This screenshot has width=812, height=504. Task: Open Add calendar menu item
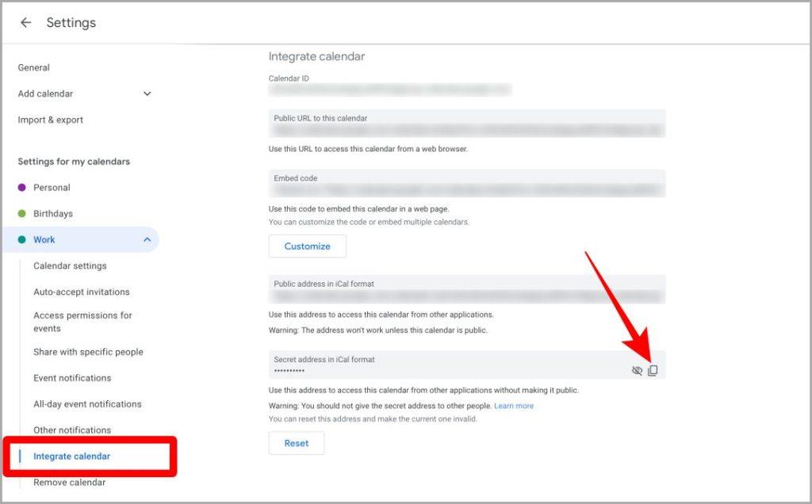(45, 94)
